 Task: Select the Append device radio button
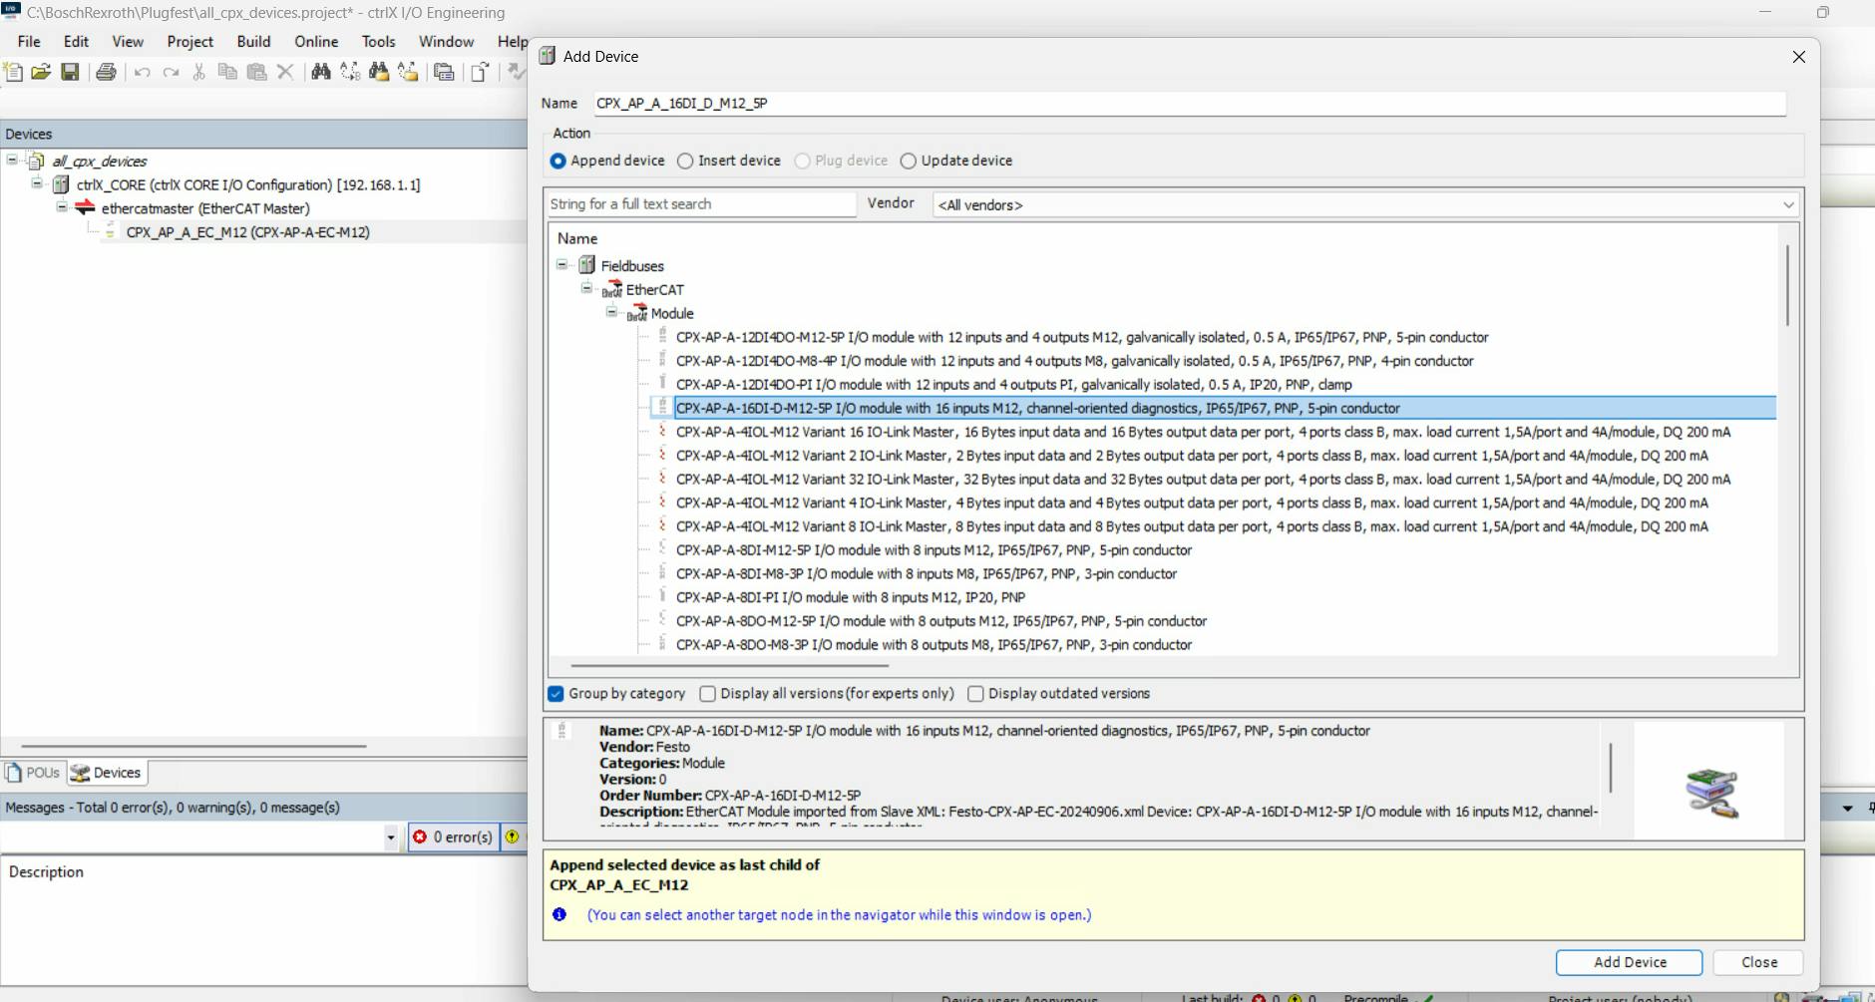click(558, 161)
